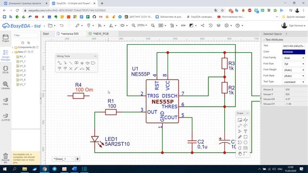Expand the Components folder in tree
Screen dimensions: 308x173
[13, 48]
